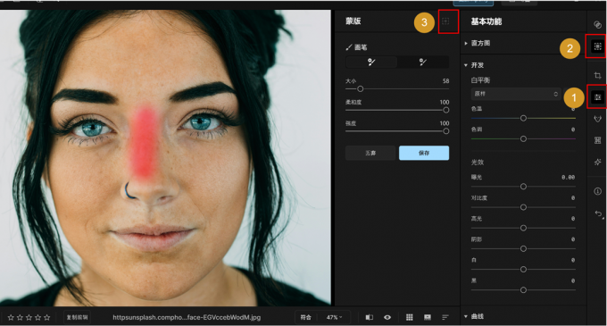Click the 阴影 shadows slider handle
The width and height of the screenshot is (607, 326).
point(523,248)
